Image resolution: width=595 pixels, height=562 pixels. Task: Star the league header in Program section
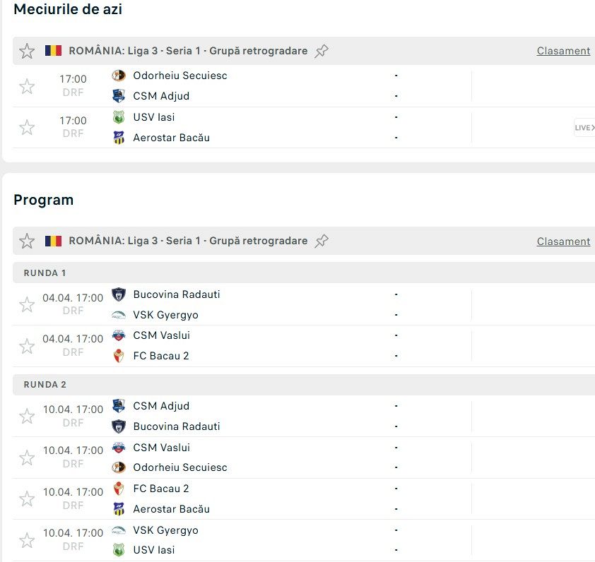(x=27, y=241)
